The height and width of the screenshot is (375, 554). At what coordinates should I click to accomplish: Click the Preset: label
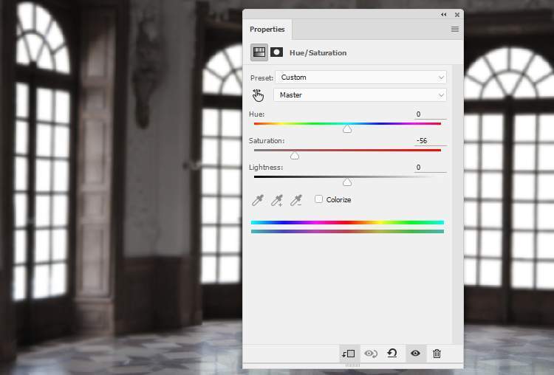[261, 78]
